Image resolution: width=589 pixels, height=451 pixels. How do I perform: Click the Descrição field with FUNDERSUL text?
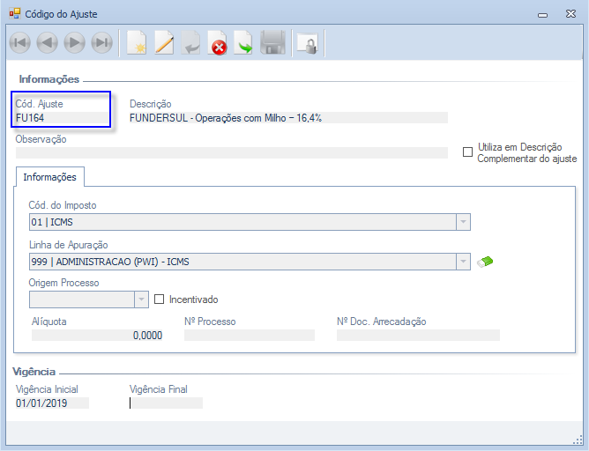[288, 118]
